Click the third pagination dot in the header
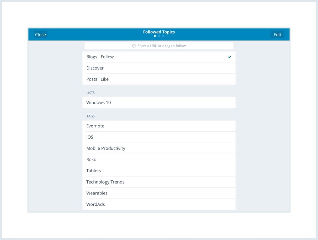 click(x=163, y=36)
